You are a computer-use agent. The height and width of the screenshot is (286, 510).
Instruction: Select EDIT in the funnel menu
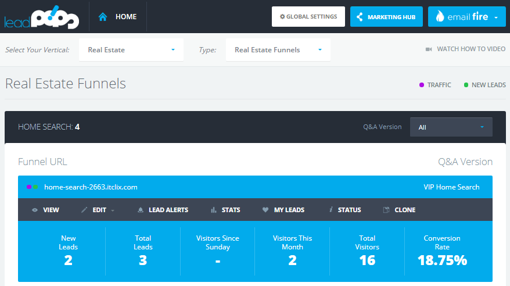pos(99,210)
